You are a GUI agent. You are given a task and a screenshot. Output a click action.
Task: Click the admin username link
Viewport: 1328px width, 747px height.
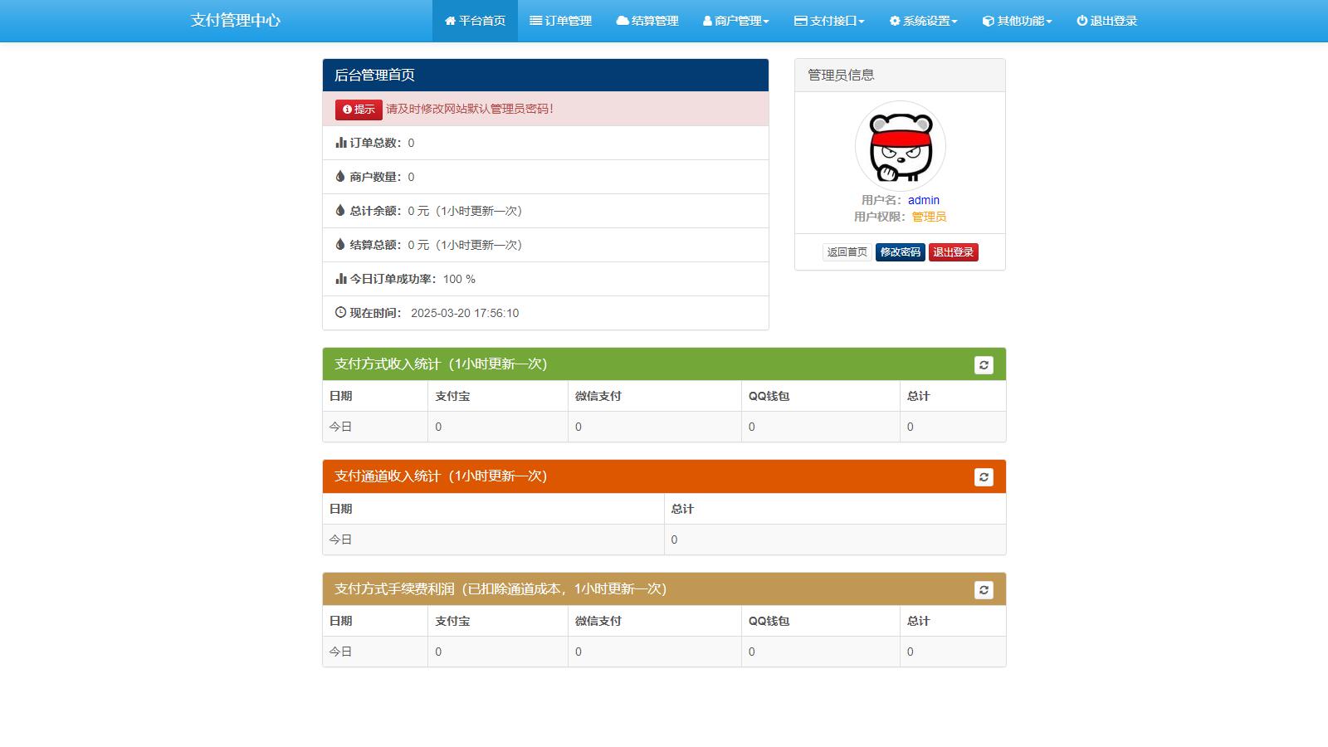tap(923, 200)
